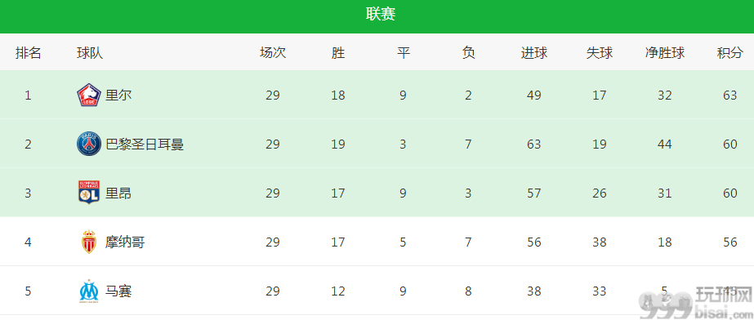Click the Monaco club badge
754x320 pixels.
coord(89,242)
